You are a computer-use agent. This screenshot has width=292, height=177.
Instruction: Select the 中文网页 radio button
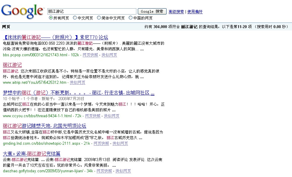[75, 18]
